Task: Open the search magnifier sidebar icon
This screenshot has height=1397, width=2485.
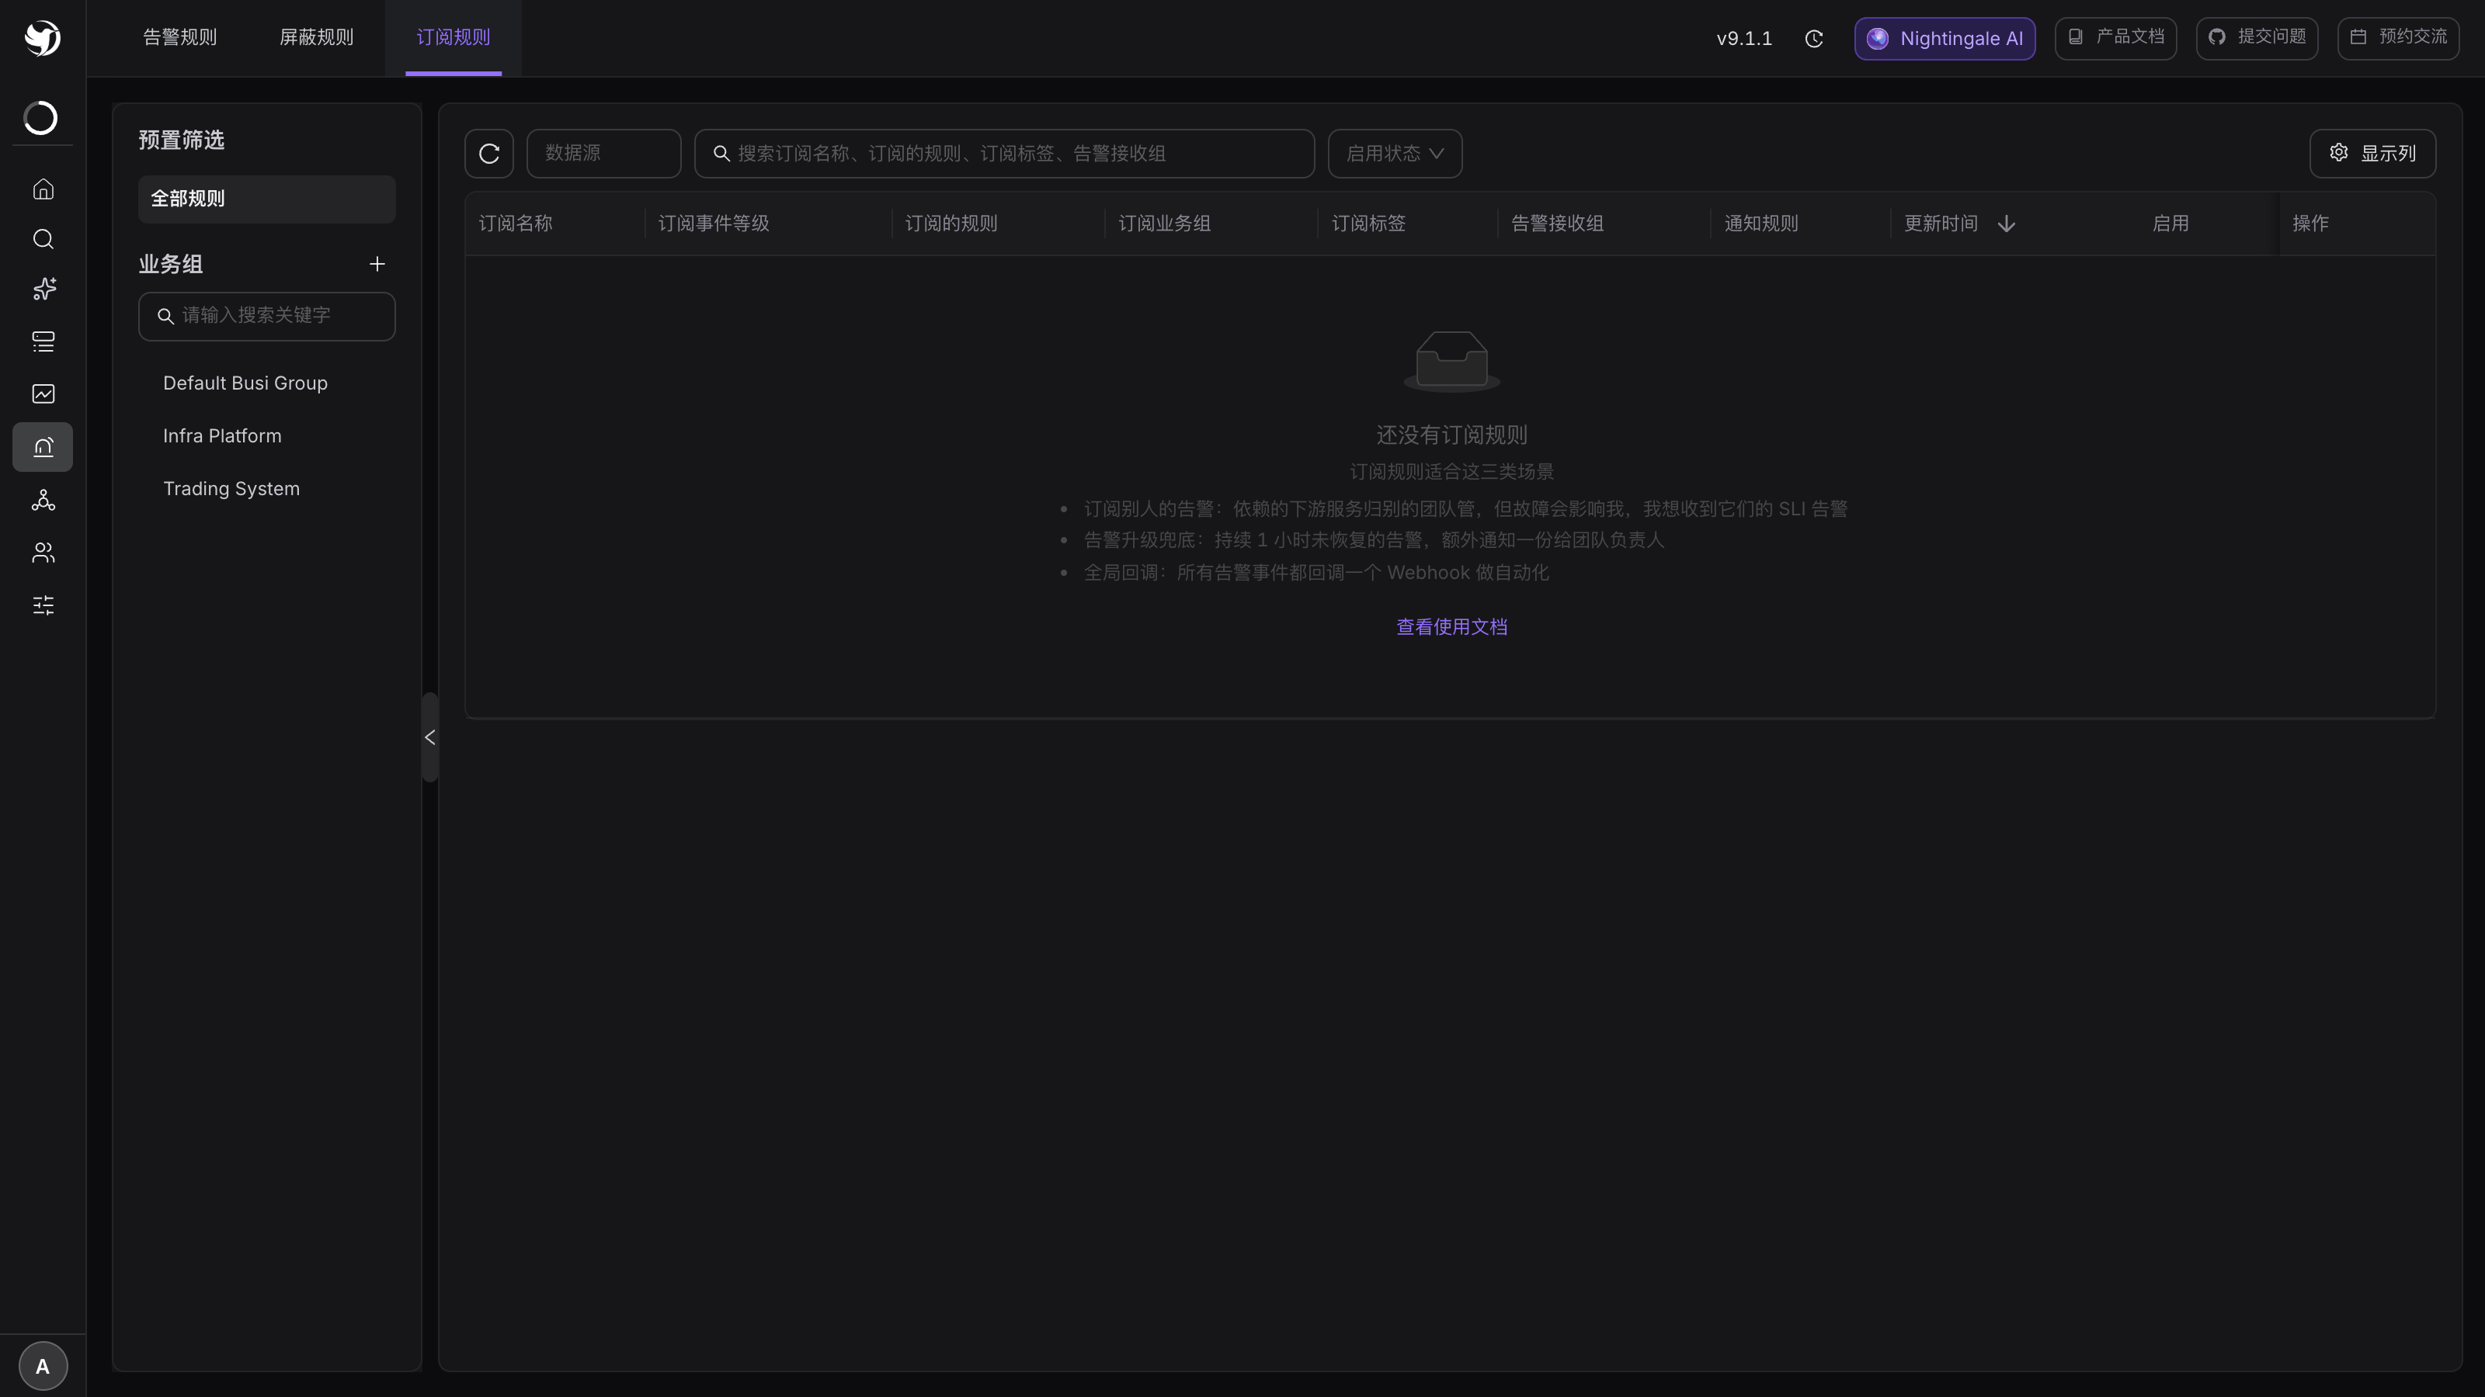Action: [43, 239]
